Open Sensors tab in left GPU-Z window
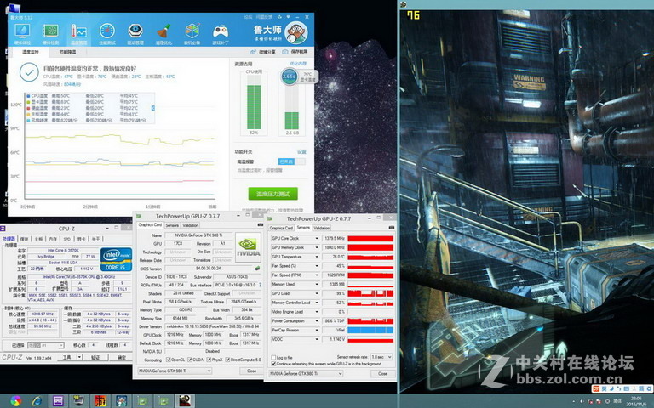 pos(172,225)
